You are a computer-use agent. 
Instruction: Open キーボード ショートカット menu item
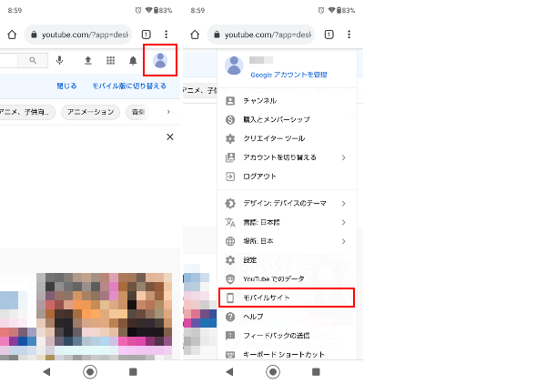[x=287, y=354]
